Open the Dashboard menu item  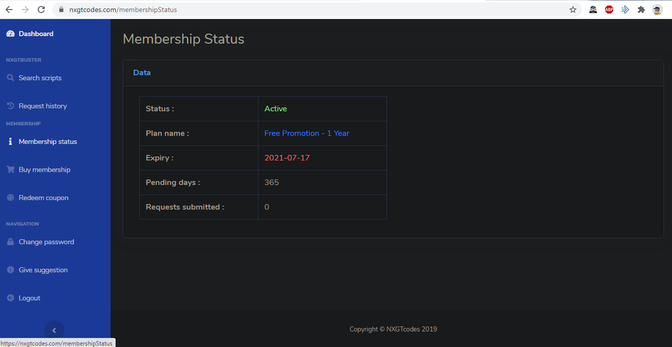[36, 34]
